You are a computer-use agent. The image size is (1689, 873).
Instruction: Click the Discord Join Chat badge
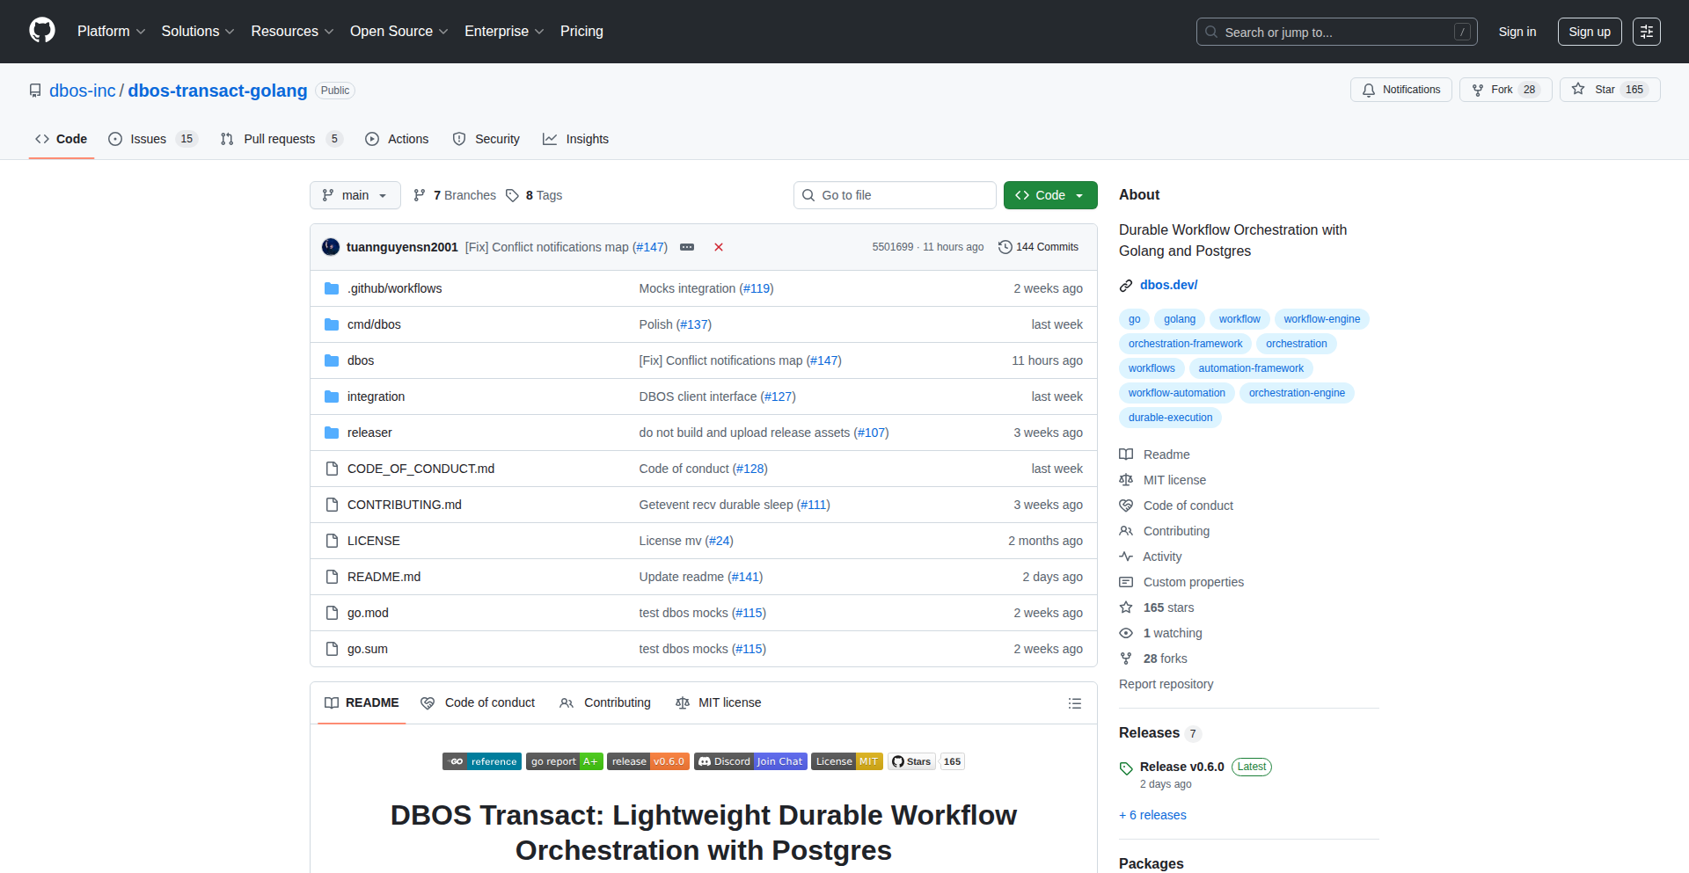[x=750, y=761]
